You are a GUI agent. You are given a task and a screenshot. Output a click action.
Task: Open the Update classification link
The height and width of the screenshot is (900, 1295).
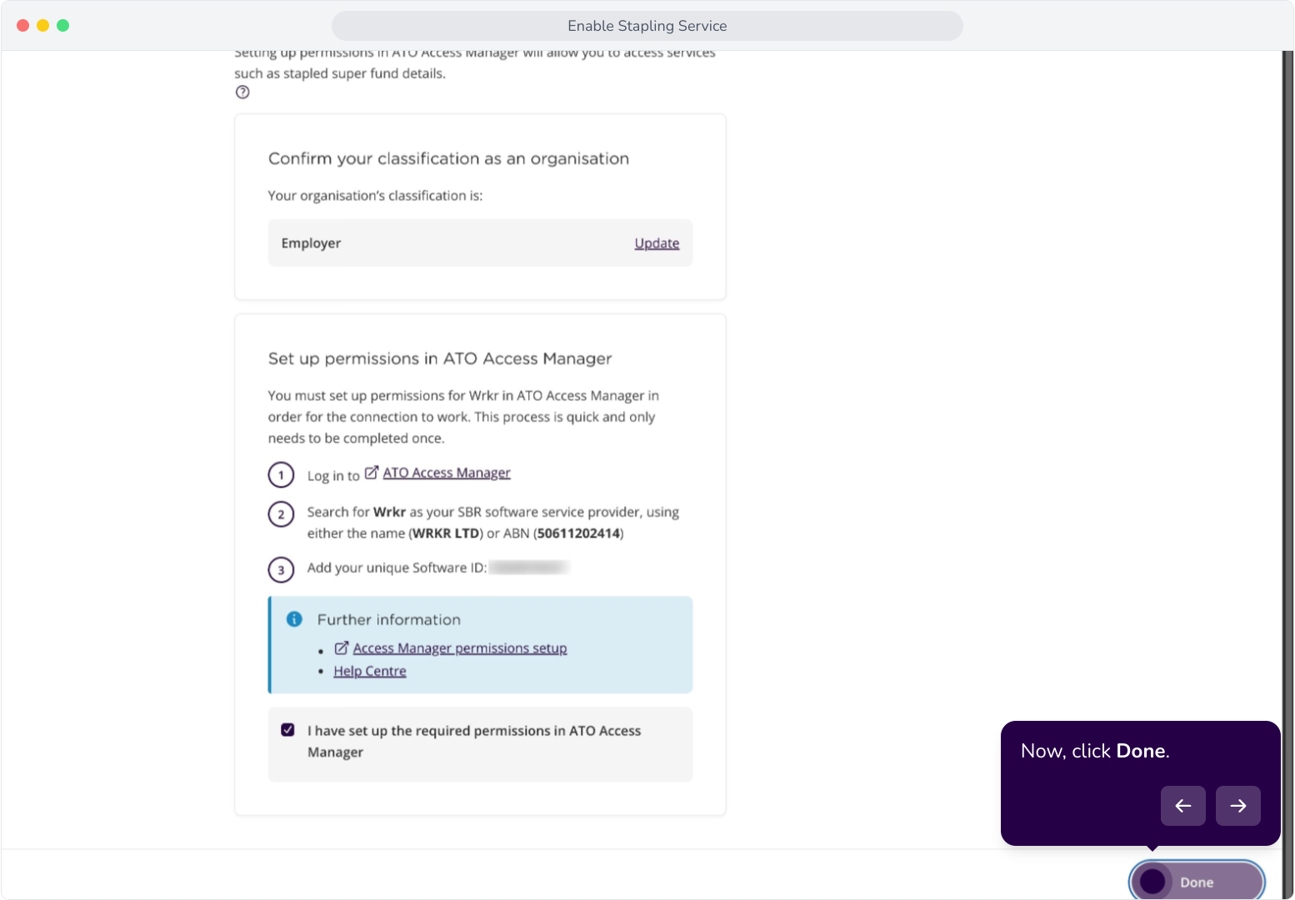pos(657,243)
